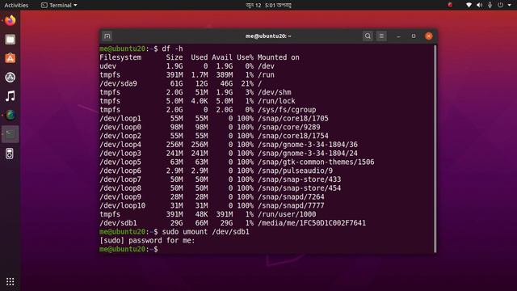Select Terminal icon in the dock
The image size is (517, 291).
11,134
